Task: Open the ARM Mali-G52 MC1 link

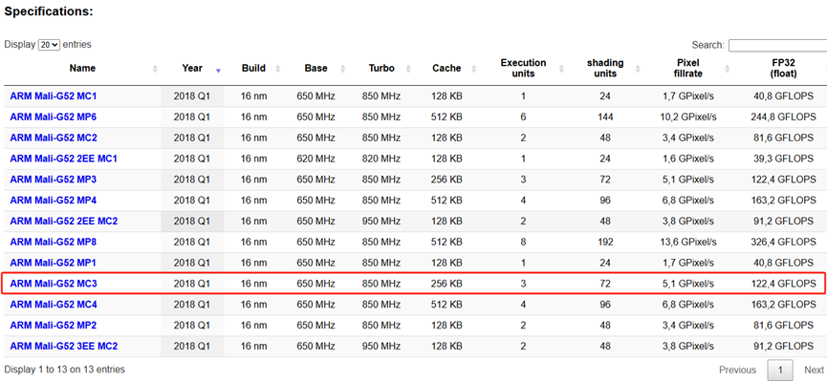Action: [x=54, y=96]
